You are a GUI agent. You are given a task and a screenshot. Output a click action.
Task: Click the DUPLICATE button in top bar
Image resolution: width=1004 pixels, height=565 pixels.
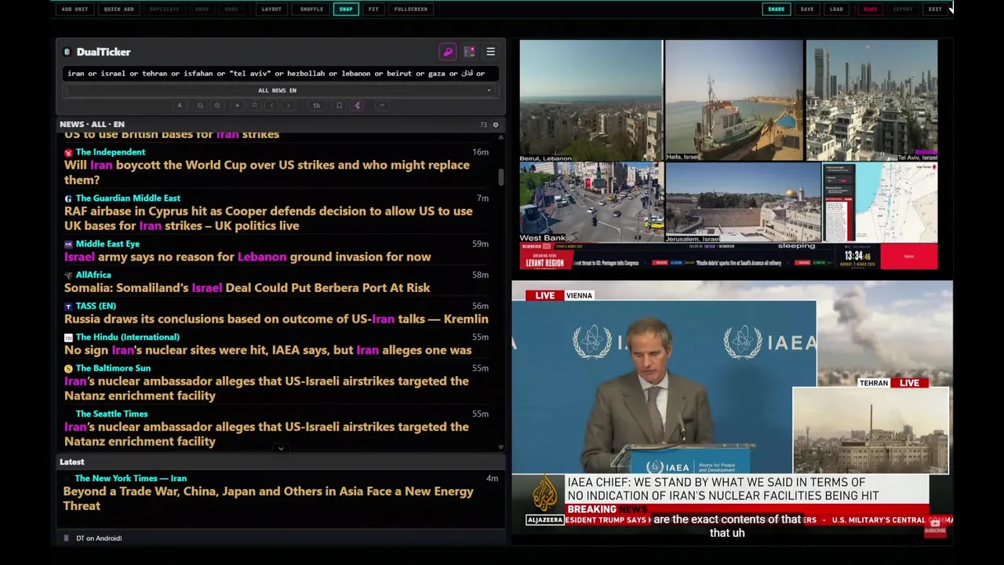click(x=164, y=9)
